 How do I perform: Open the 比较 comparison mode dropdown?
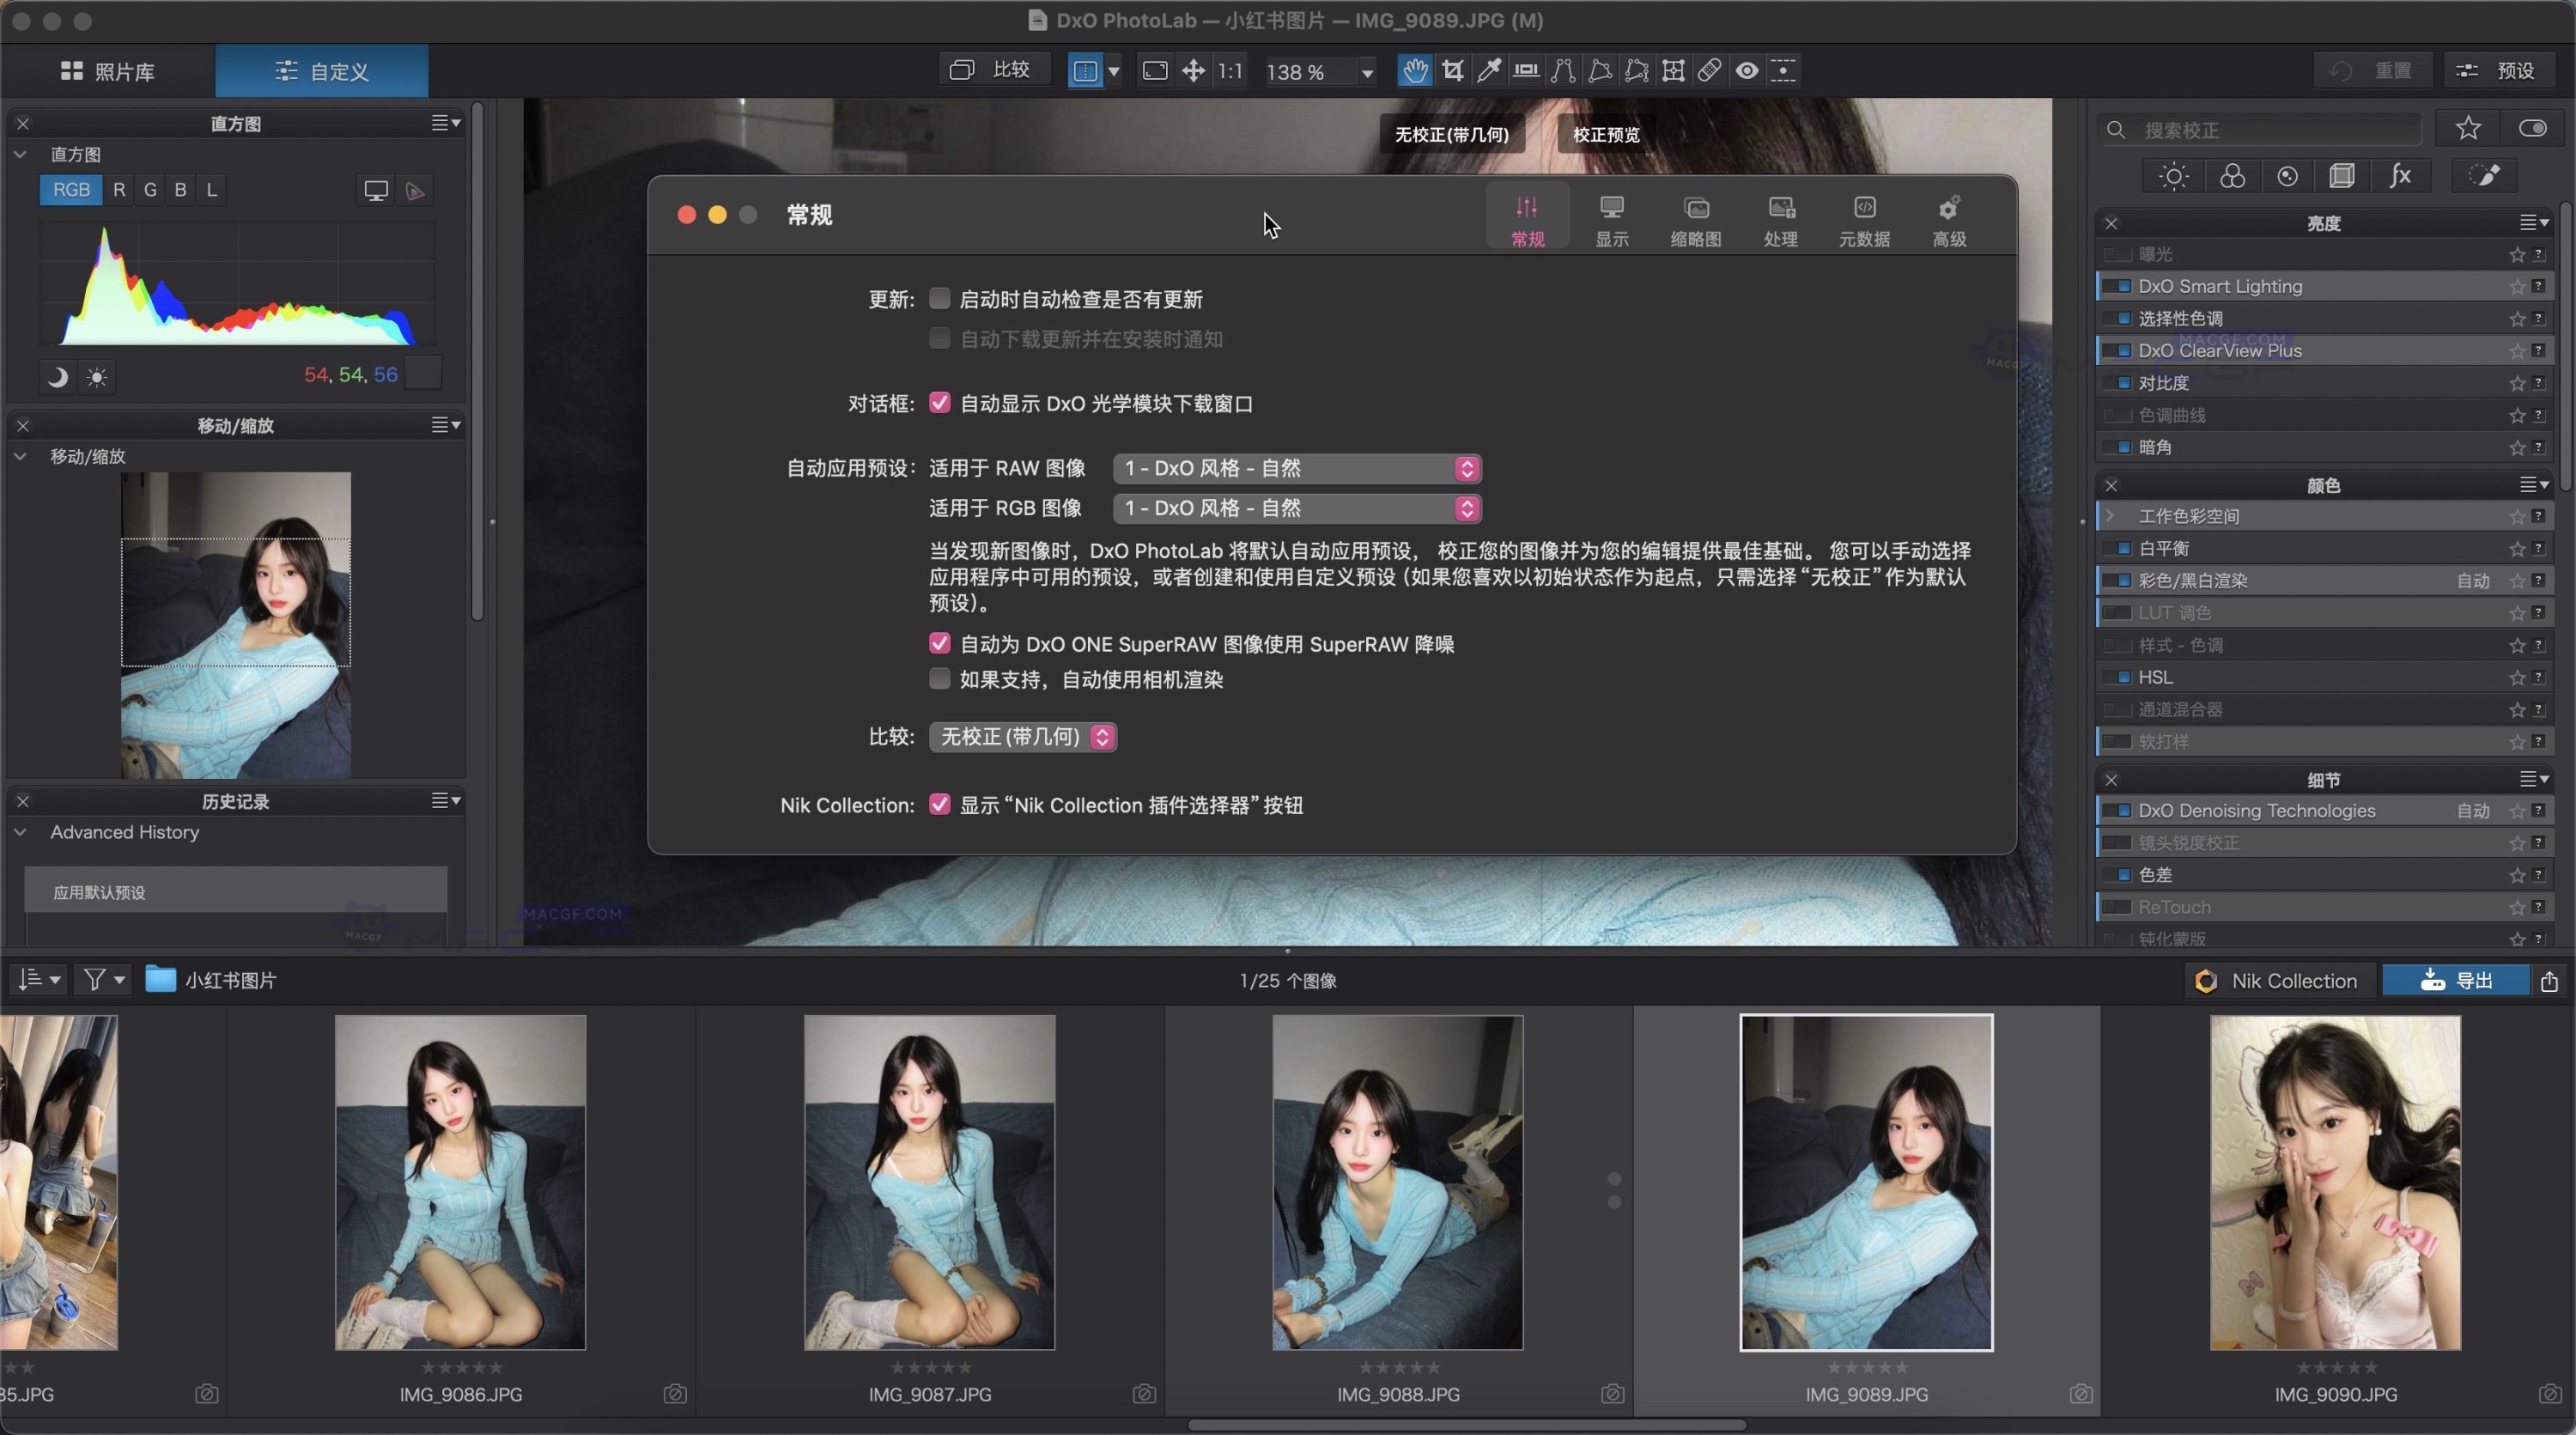(1022, 737)
